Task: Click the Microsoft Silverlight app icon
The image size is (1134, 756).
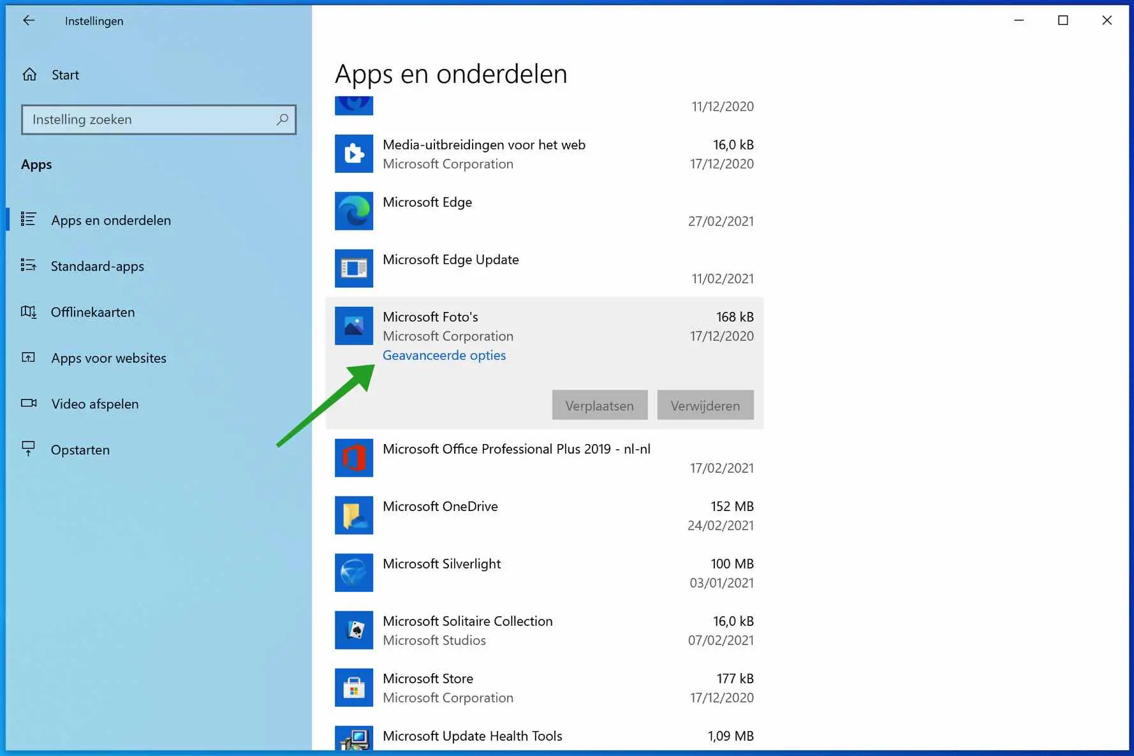Action: [x=354, y=573]
